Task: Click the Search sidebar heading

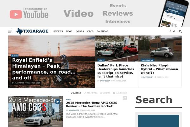Action: tap(154, 100)
